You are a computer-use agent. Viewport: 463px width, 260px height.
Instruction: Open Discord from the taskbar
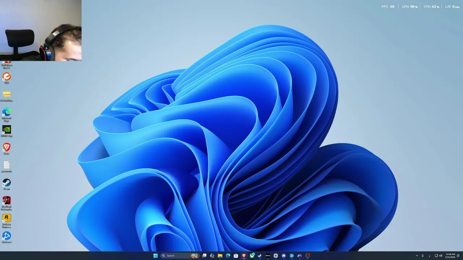[x=284, y=256]
